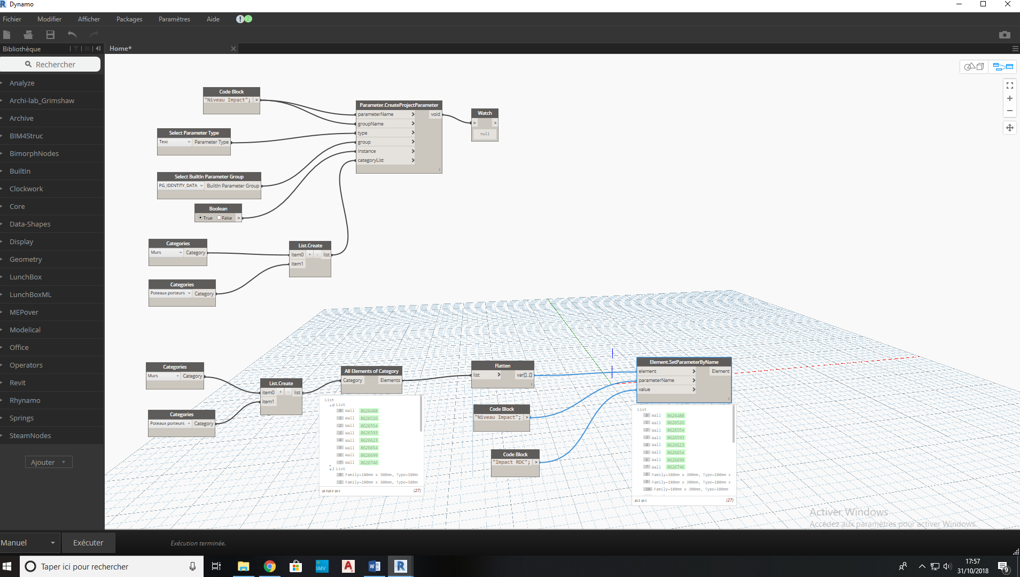Click the Open file icon in toolbar
The width and height of the screenshot is (1020, 577).
(28, 35)
